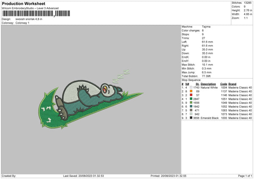The image size is (254, 179).
Task: Pick the green swatch beside 2847
Action: [x=191, y=99]
